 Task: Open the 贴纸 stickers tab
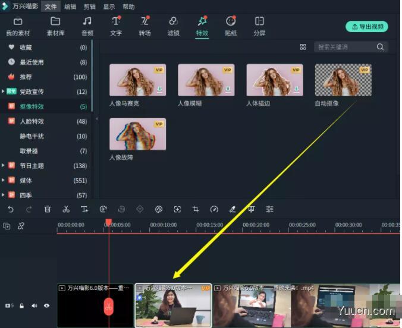tap(231, 26)
